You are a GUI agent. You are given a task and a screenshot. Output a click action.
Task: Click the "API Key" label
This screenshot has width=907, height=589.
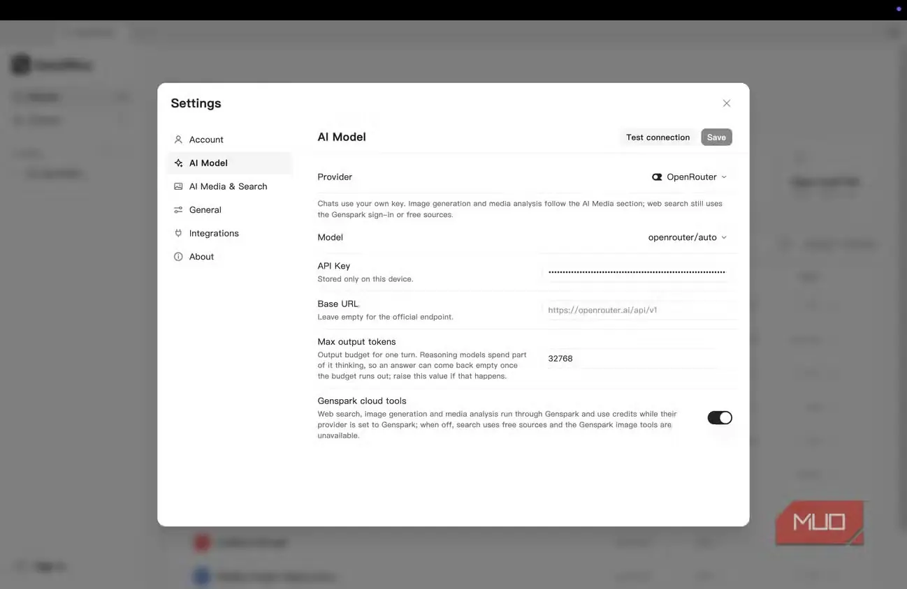click(x=334, y=266)
